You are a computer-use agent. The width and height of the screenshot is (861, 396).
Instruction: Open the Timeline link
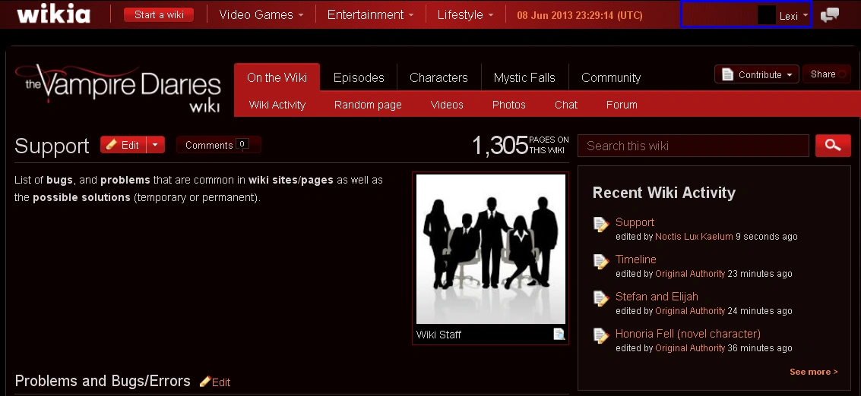(636, 259)
